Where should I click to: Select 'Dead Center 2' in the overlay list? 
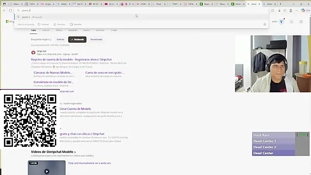(x=274, y=147)
